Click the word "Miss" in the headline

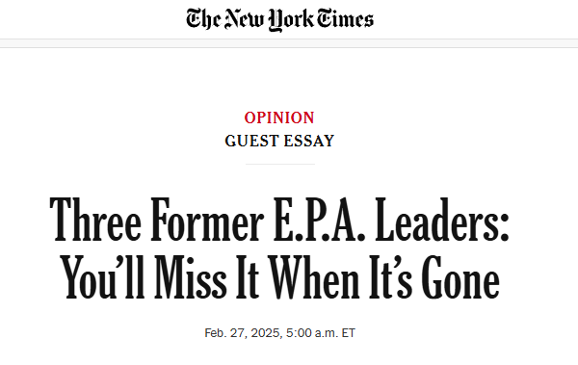coord(190,277)
